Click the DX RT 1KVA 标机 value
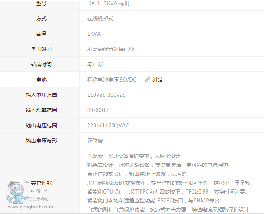 [109, 4]
